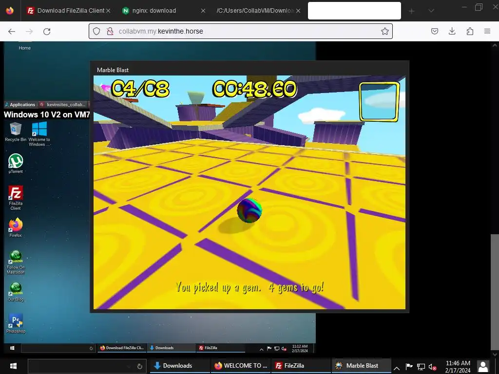Open the Action Center flag tray icon
This screenshot has height=374, width=499.
coord(409,367)
